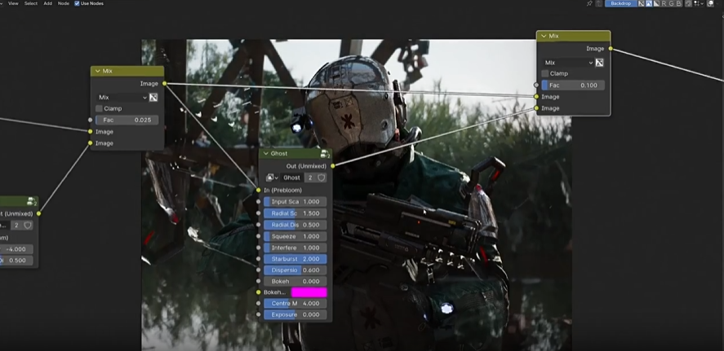This screenshot has width=724, height=351.
Task: Open the blend type dropdown on right Mix node
Action: (568, 63)
